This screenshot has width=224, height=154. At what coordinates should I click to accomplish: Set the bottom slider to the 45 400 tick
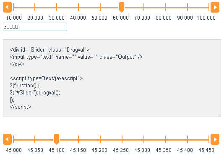coord(188,139)
